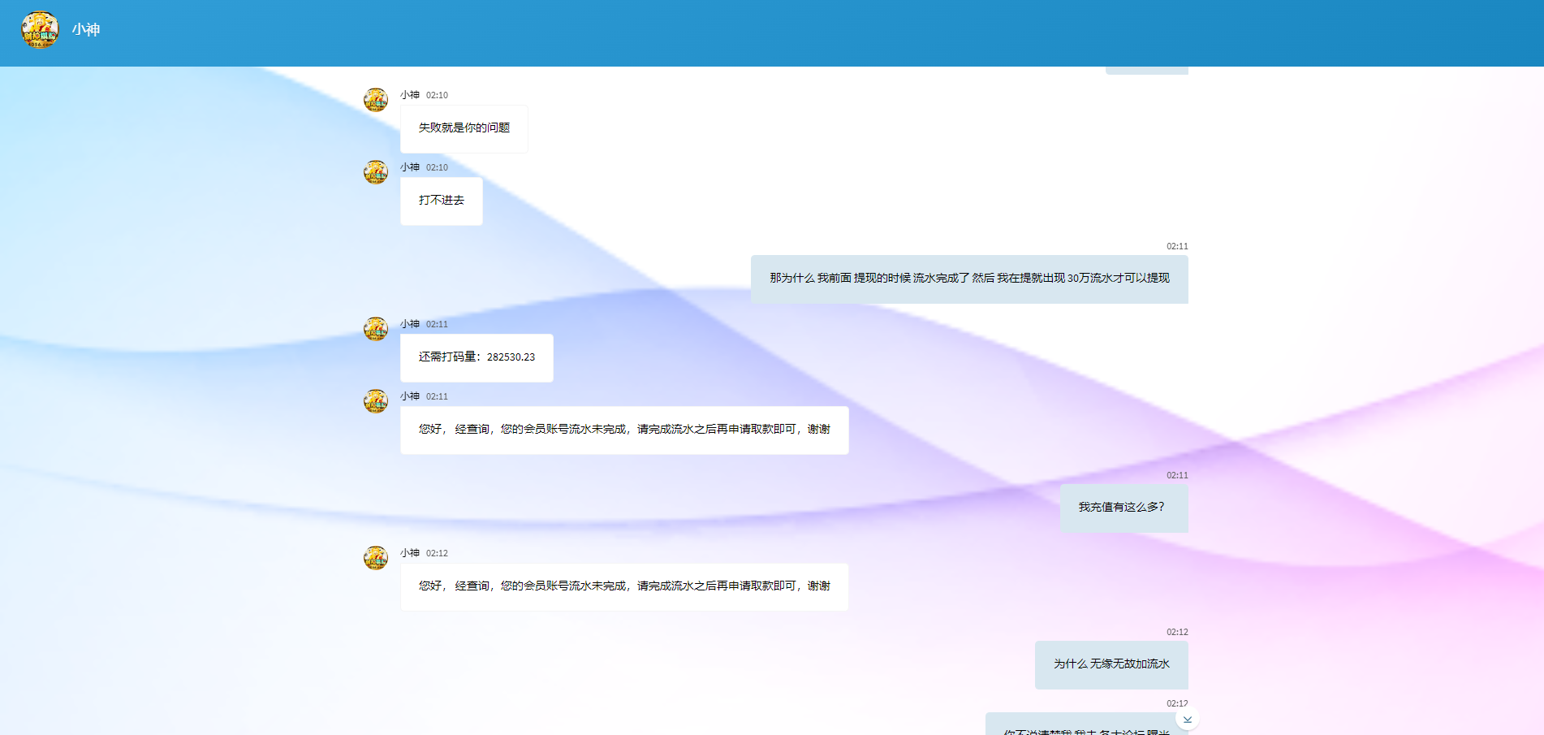The image size is (1544, 735).
Task: Click the 02:11 timestamp above 30万流水 message
Action: 1176,246
